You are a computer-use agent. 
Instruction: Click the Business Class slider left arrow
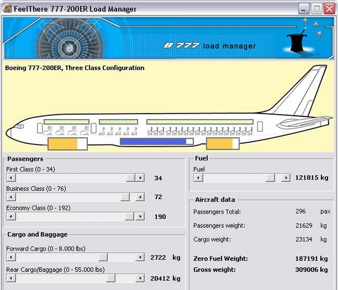(11, 197)
